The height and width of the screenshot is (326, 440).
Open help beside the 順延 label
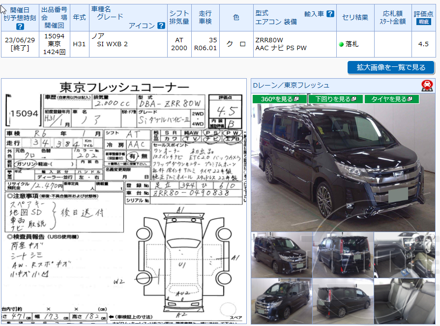tap(424, 21)
